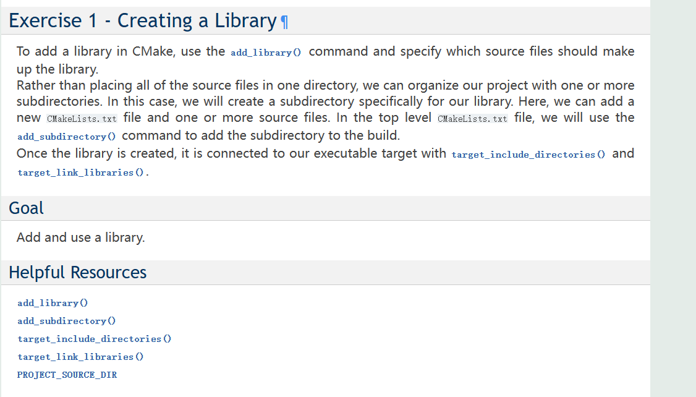Open the PROJECT_SOURCE_DIR variable link
The height and width of the screenshot is (397, 696).
67,375
